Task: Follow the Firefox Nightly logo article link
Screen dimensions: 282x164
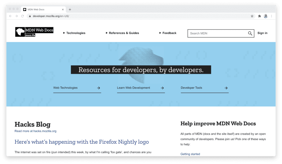Action: click(x=82, y=142)
